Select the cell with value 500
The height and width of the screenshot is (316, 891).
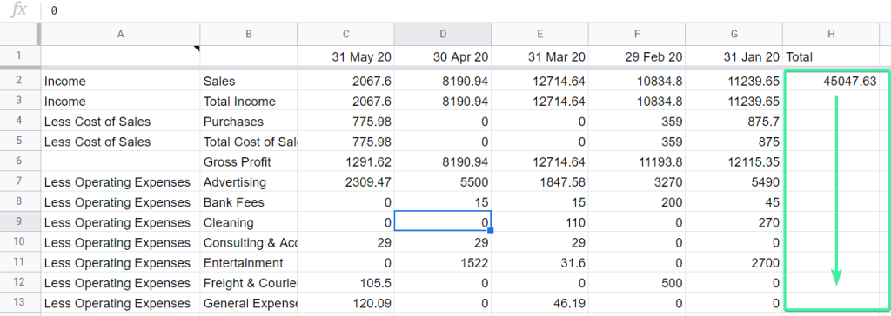click(637, 282)
